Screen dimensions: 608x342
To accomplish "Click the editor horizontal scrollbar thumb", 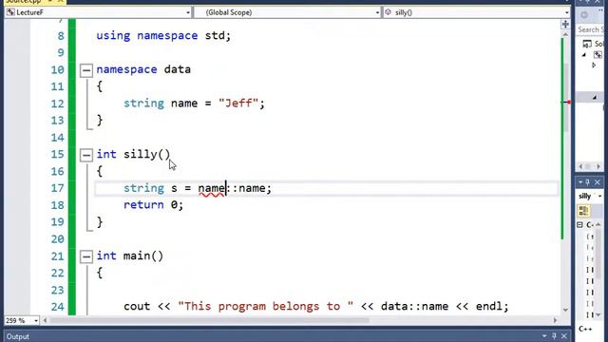I will [x=209, y=320].
